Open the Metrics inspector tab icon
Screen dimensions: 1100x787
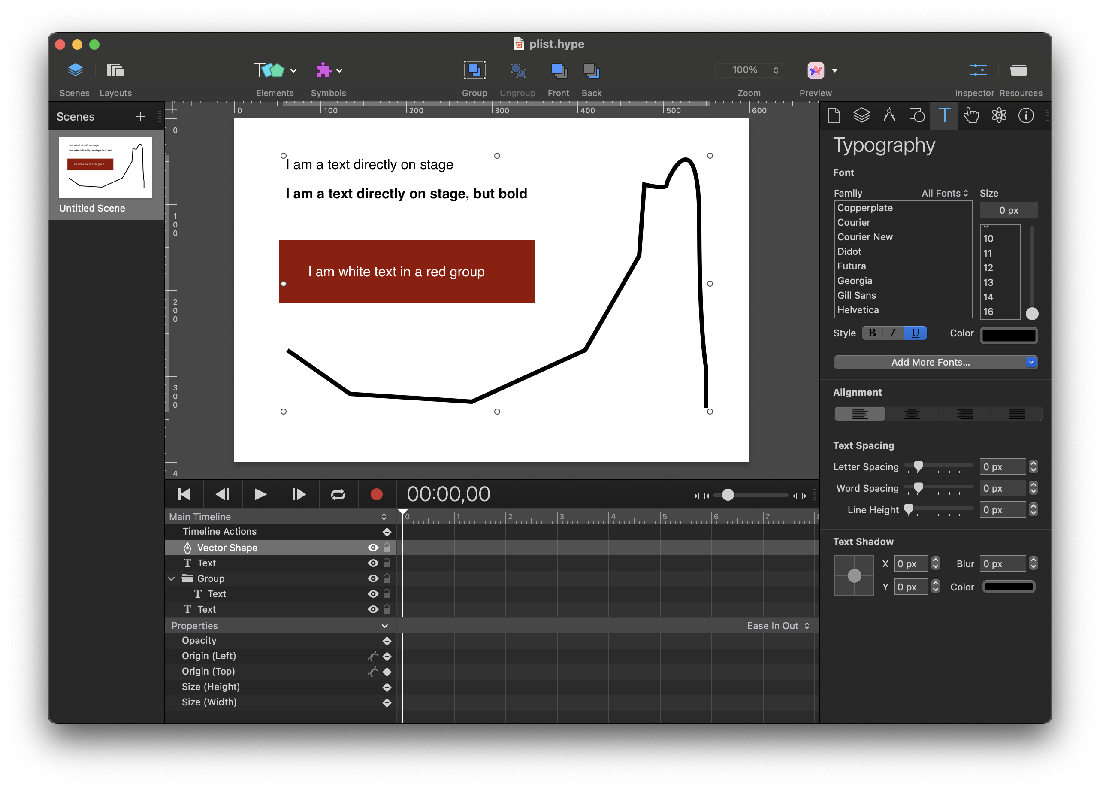tap(889, 115)
